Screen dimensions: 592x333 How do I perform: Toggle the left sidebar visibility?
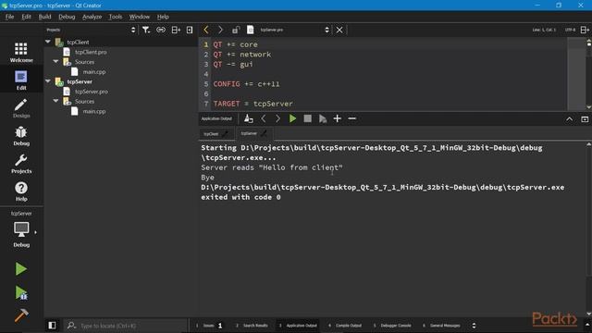[x=52, y=325]
